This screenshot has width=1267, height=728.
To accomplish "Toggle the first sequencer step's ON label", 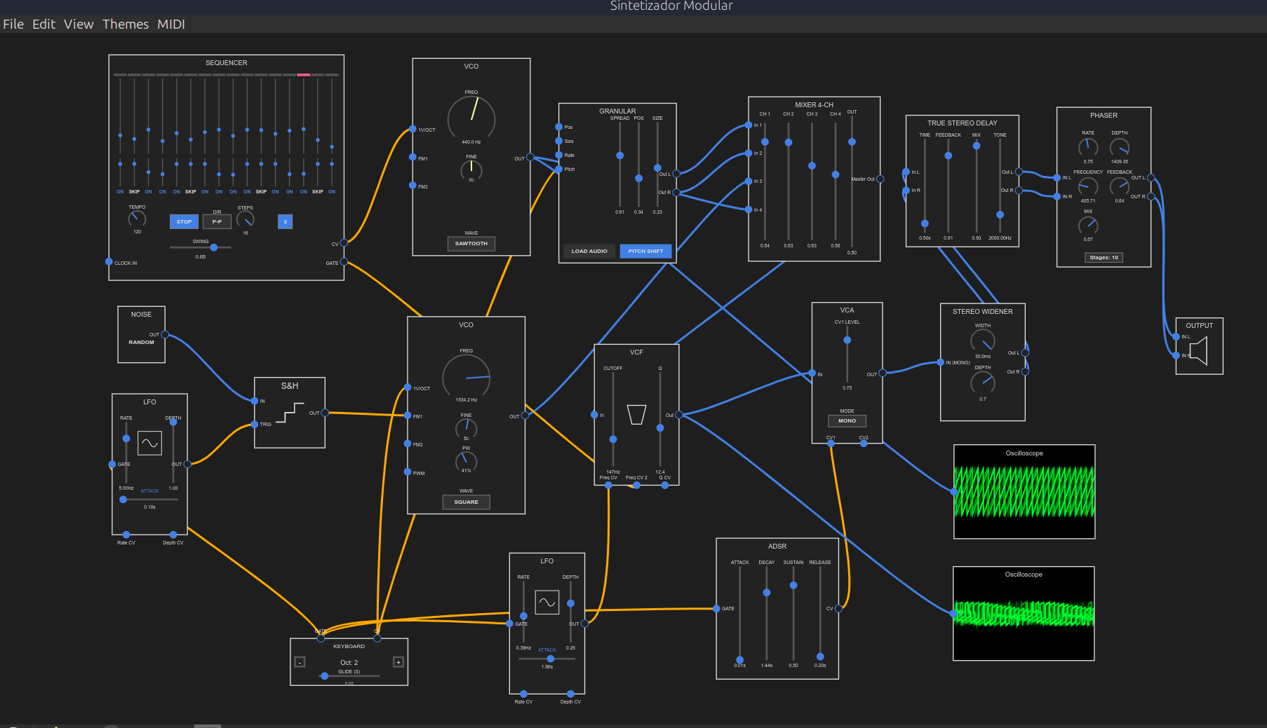I will pos(120,191).
